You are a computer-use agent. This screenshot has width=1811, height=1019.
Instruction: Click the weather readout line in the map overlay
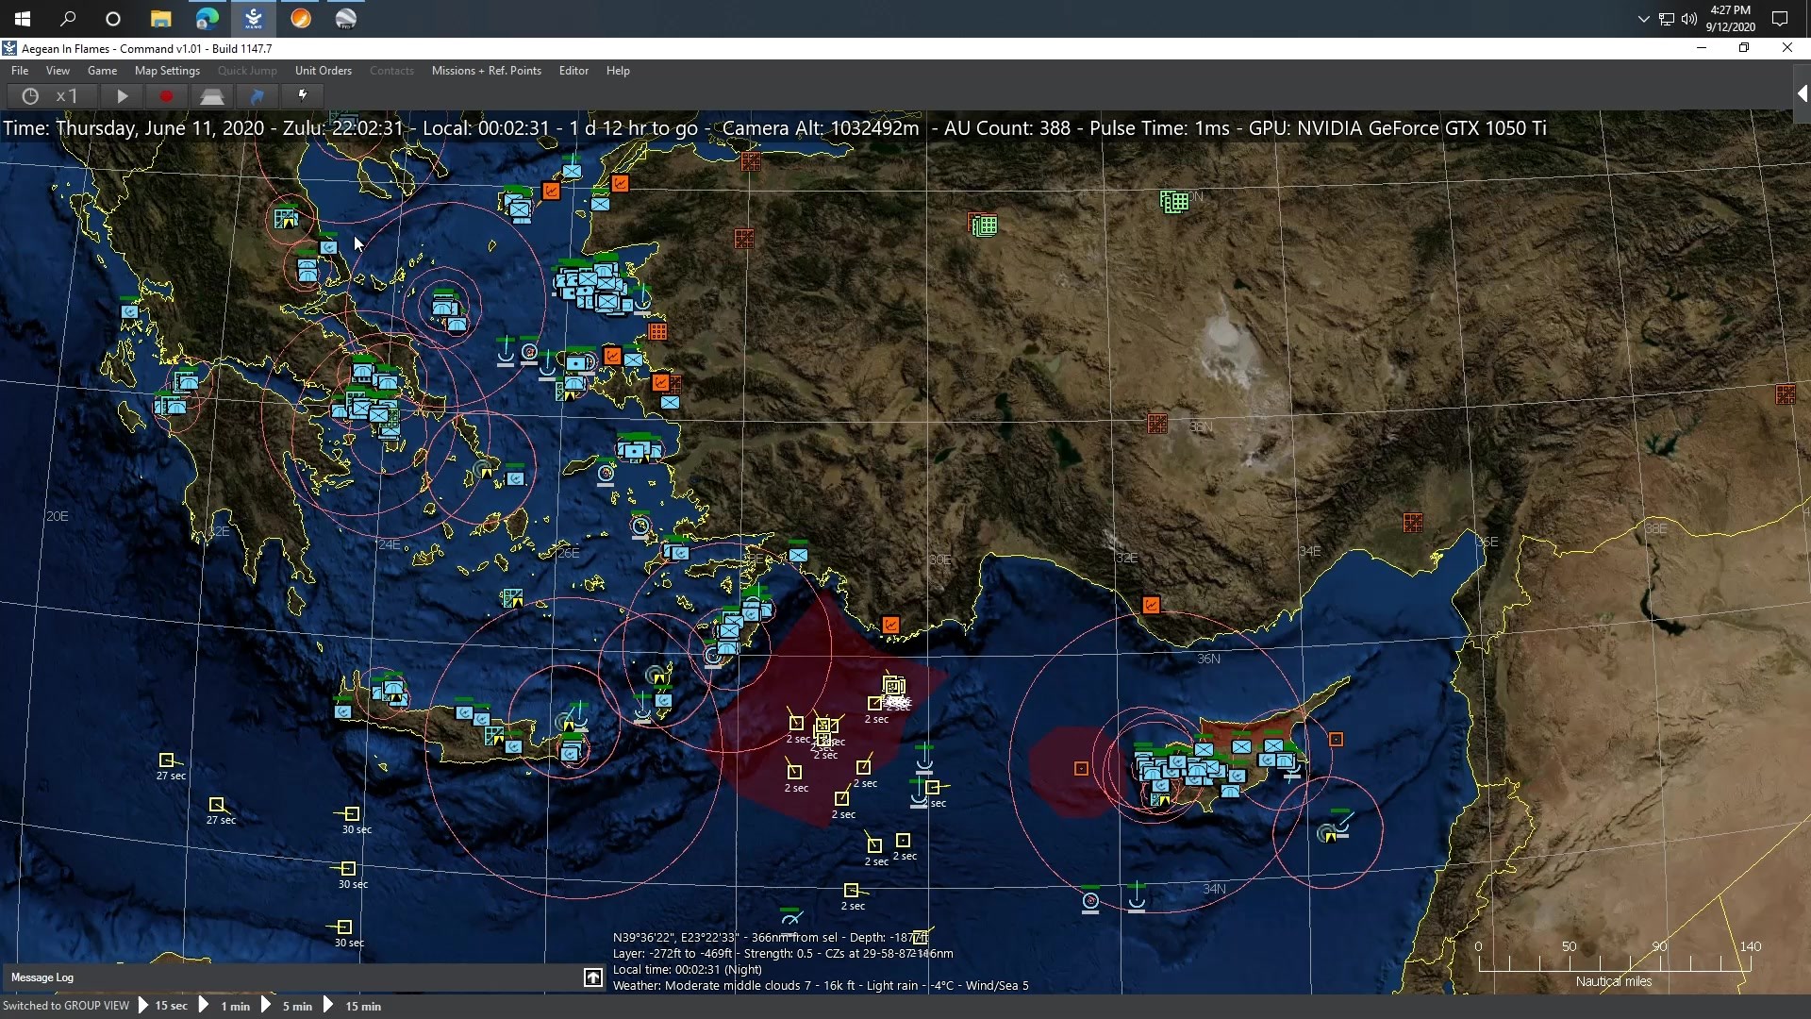tap(821, 986)
